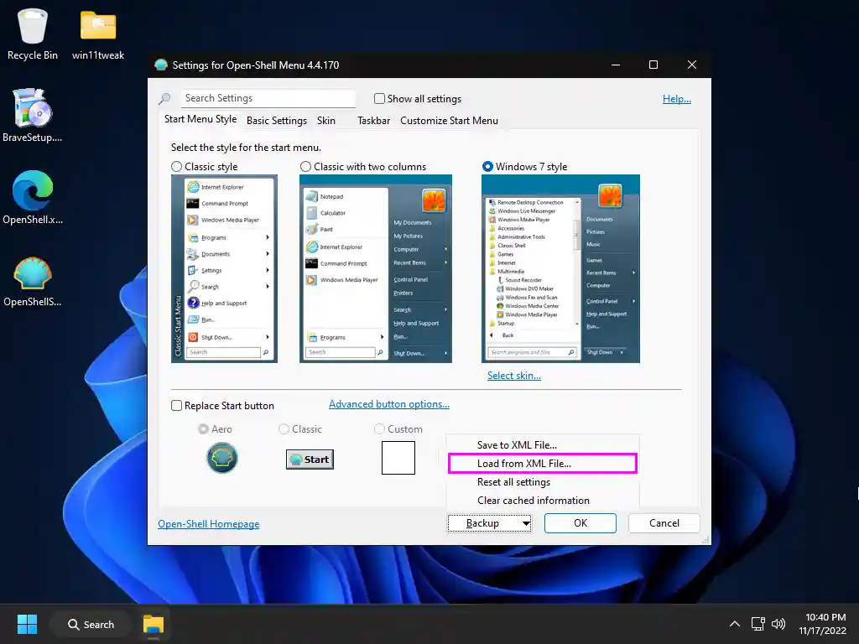Click the magnifier icon beside Search Settings

pyautogui.click(x=165, y=97)
